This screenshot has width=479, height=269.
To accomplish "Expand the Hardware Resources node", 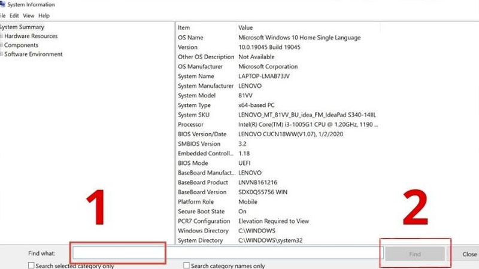I will 2,36.
